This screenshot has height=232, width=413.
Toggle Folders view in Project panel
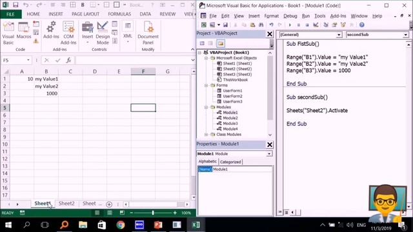pyautogui.click(x=221, y=43)
